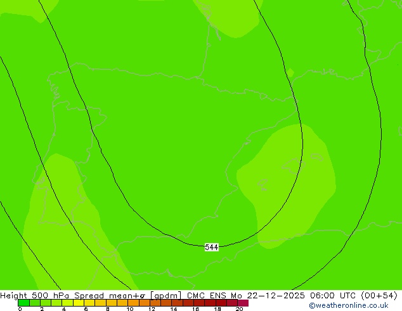Click legend scale value "14"
402x311 pixels.
point(174,309)
